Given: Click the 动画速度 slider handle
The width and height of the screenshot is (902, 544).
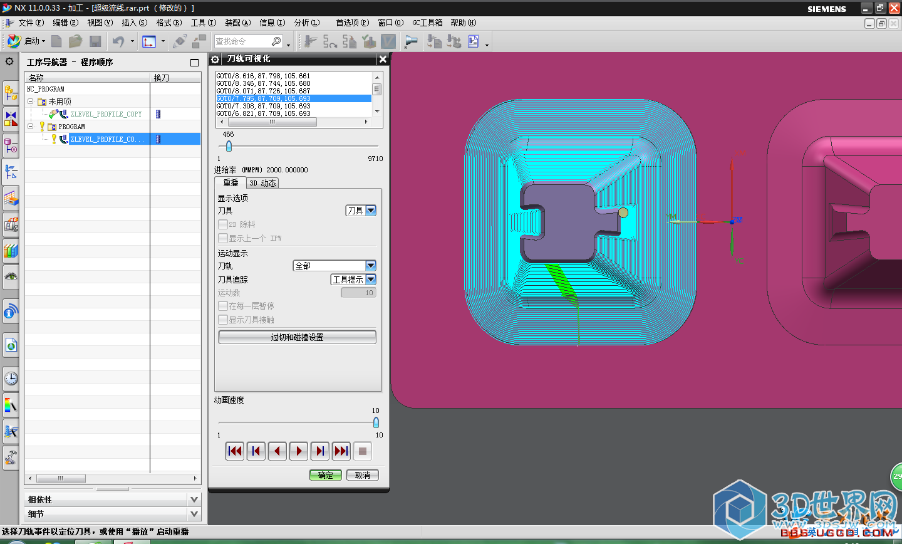Looking at the screenshot, I should (376, 422).
